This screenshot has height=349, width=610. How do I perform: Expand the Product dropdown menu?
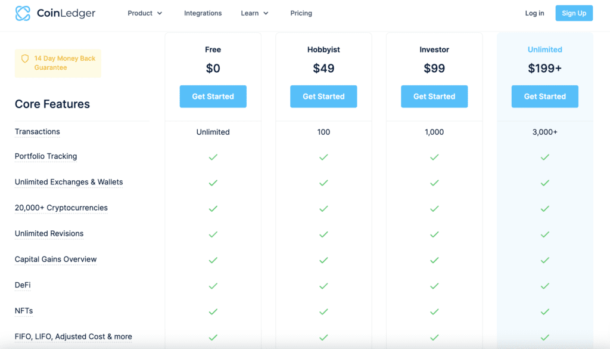click(x=145, y=13)
